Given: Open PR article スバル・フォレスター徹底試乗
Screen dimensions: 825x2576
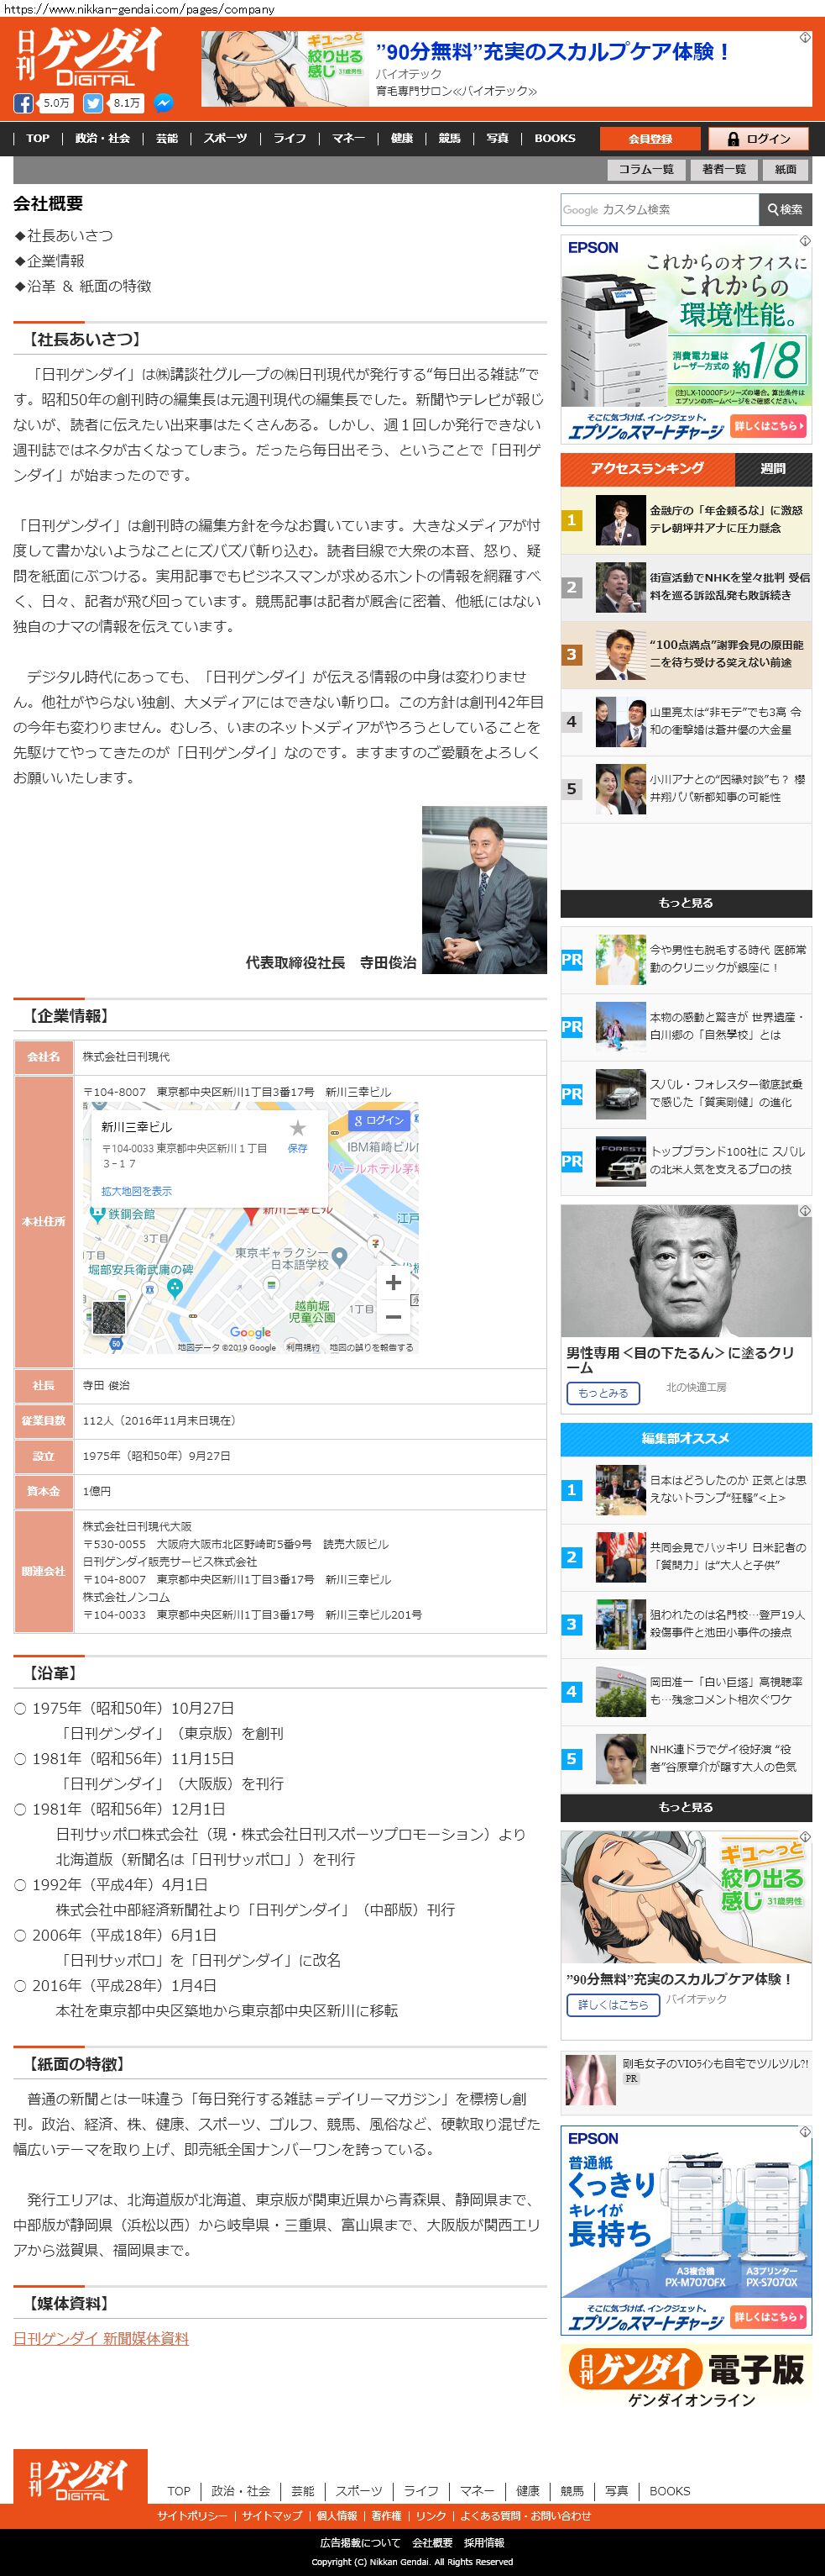Looking at the screenshot, I should tap(685, 1093).
